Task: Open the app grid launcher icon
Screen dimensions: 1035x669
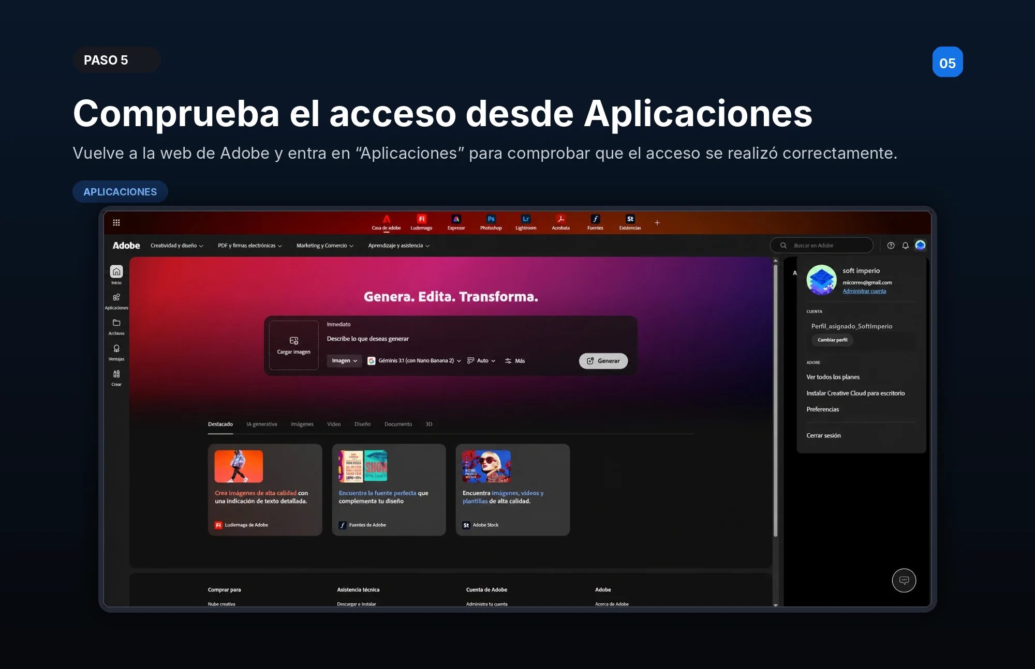Action: click(x=116, y=222)
